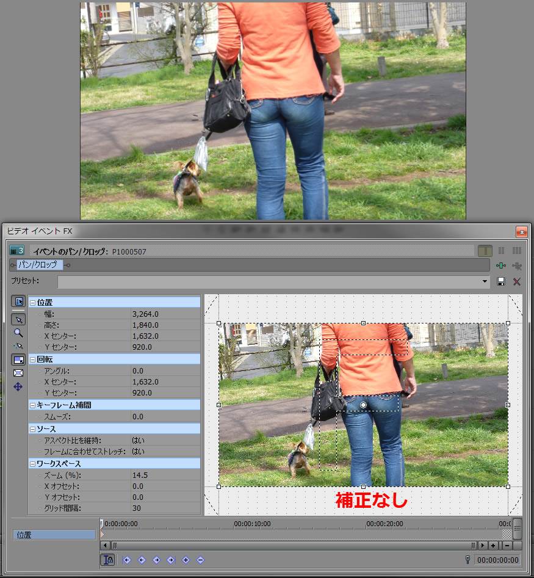Screen dimensions: 534x578
Task: Select the Normal Edit arrow tool
Action: click(18, 319)
